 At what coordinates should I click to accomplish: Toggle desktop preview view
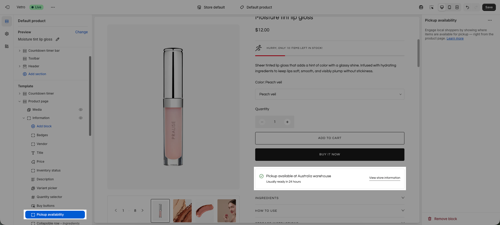pyautogui.click(x=442, y=7)
